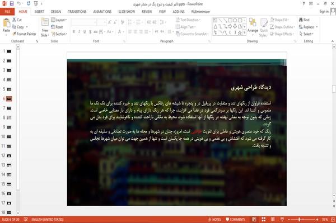Open Shape Outline dropdown

pyautogui.click(x=282, y=27)
